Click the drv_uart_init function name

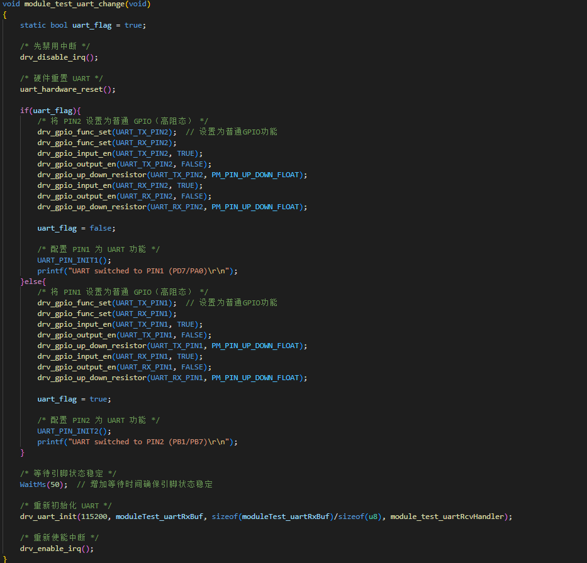[x=48, y=517]
